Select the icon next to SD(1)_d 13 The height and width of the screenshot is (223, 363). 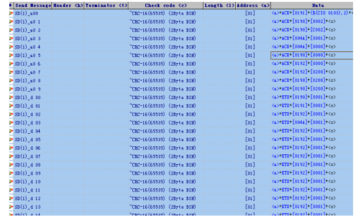[x=11, y=207]
